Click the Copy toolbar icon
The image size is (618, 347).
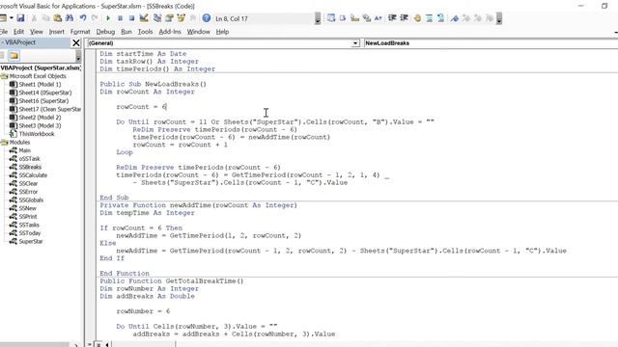click(45, 18)
